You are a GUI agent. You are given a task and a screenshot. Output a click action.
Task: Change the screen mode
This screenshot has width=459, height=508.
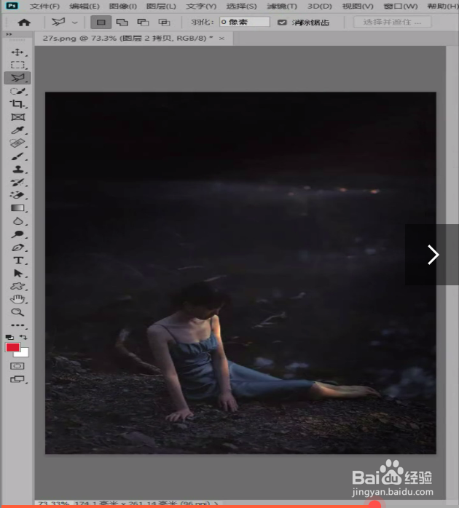[x=17, y=379]
